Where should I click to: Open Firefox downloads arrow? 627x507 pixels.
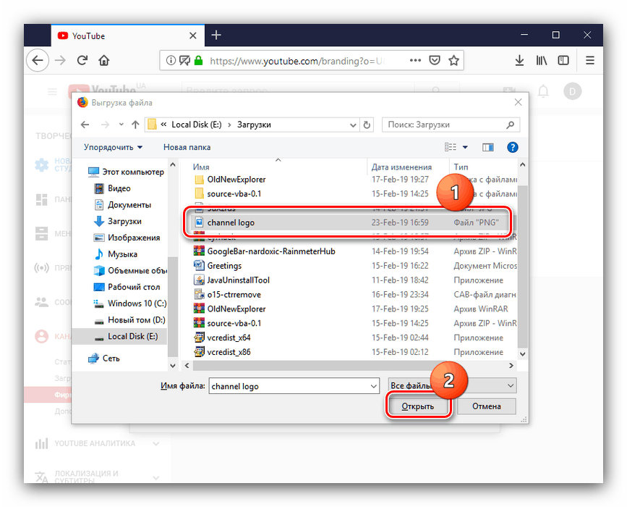[519, 60]
